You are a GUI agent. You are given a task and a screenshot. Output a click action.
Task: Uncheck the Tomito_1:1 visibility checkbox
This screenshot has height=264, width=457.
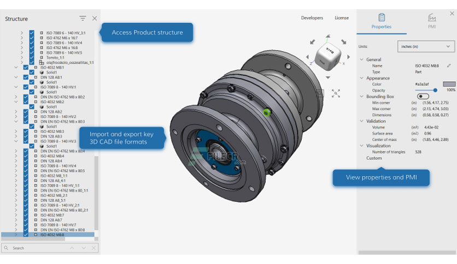pos(32,58)
